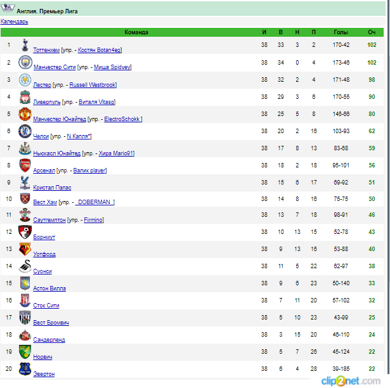Click the Manchester City club crest
The image size is (390, 388).
[x=25, y=62]
